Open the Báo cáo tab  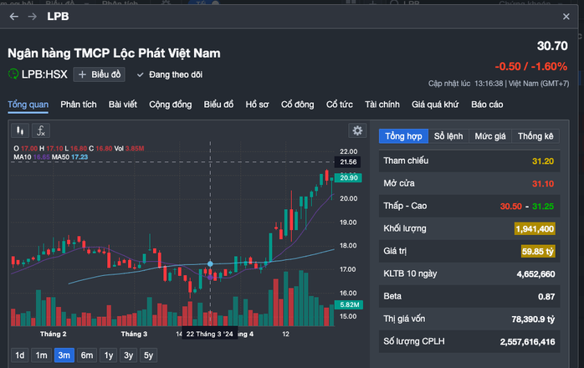pos(487,105)
